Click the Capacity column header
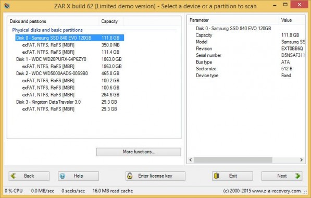The image size is (311, 198). [x=111, y=21]
